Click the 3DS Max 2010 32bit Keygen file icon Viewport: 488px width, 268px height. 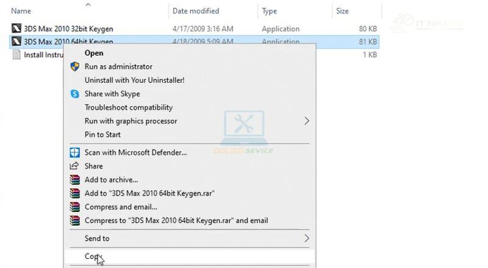coord(16,29)
